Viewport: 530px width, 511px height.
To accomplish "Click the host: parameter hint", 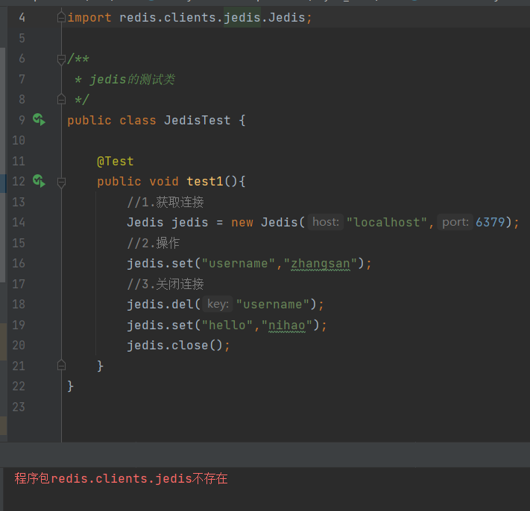I will pos(326,222).
